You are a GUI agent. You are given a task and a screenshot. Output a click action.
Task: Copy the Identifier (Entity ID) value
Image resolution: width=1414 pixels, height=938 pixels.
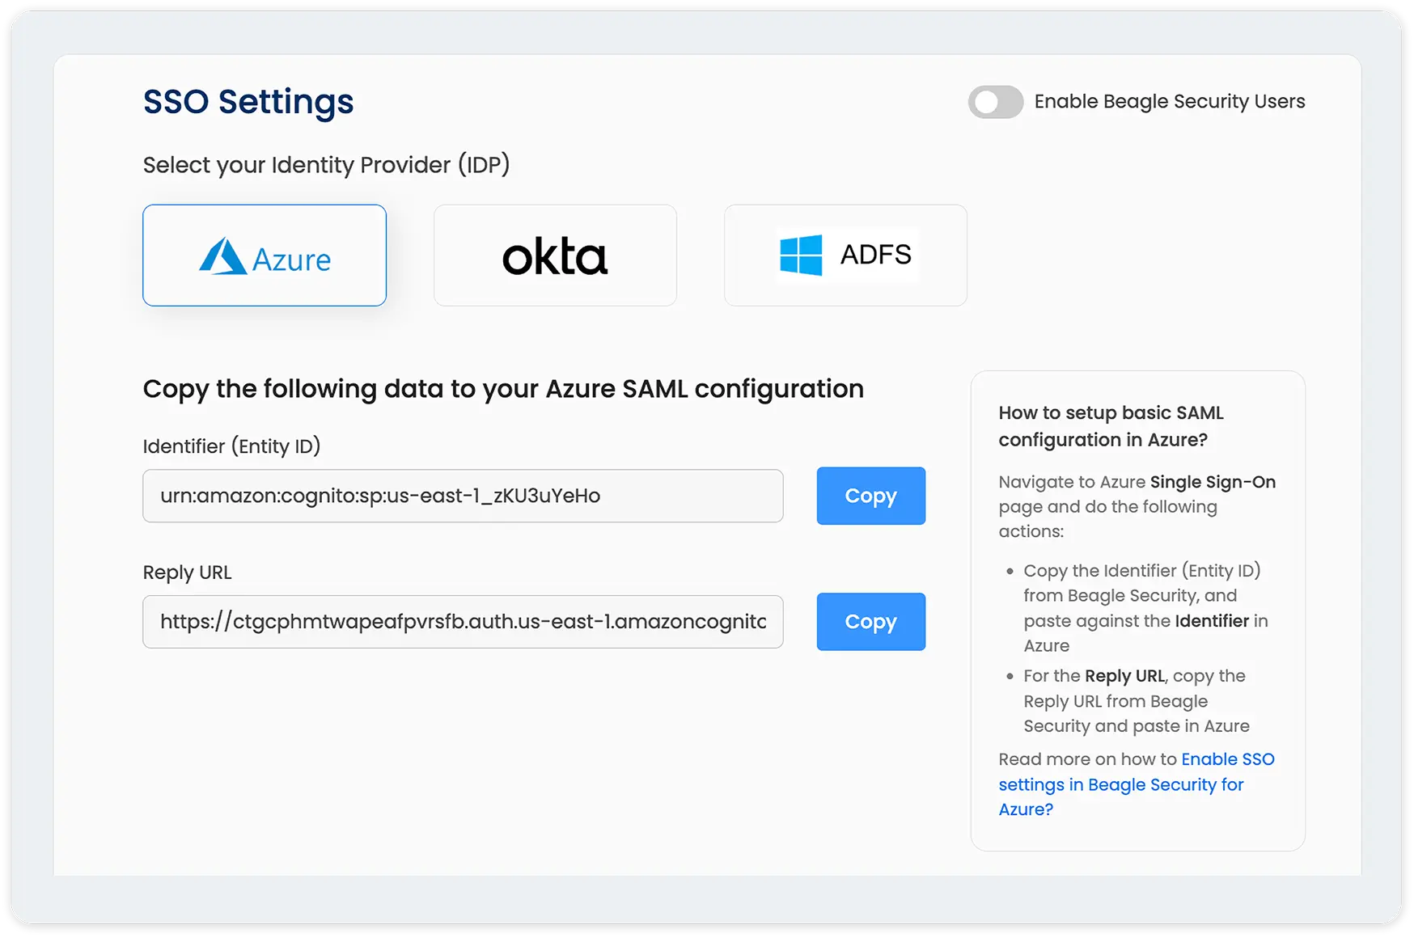tap(871, 496)
